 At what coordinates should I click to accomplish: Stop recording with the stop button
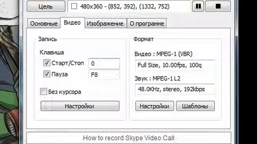pos(218,6)
